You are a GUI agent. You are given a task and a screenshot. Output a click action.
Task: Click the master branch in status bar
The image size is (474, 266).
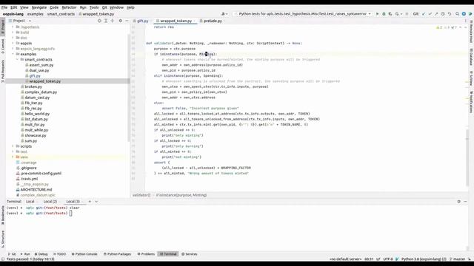[458, 259]
